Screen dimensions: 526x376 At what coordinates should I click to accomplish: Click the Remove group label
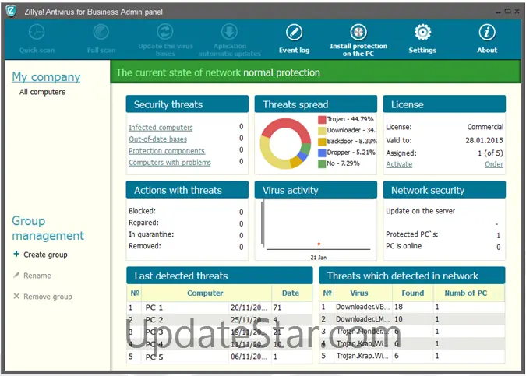pos(48,297)
